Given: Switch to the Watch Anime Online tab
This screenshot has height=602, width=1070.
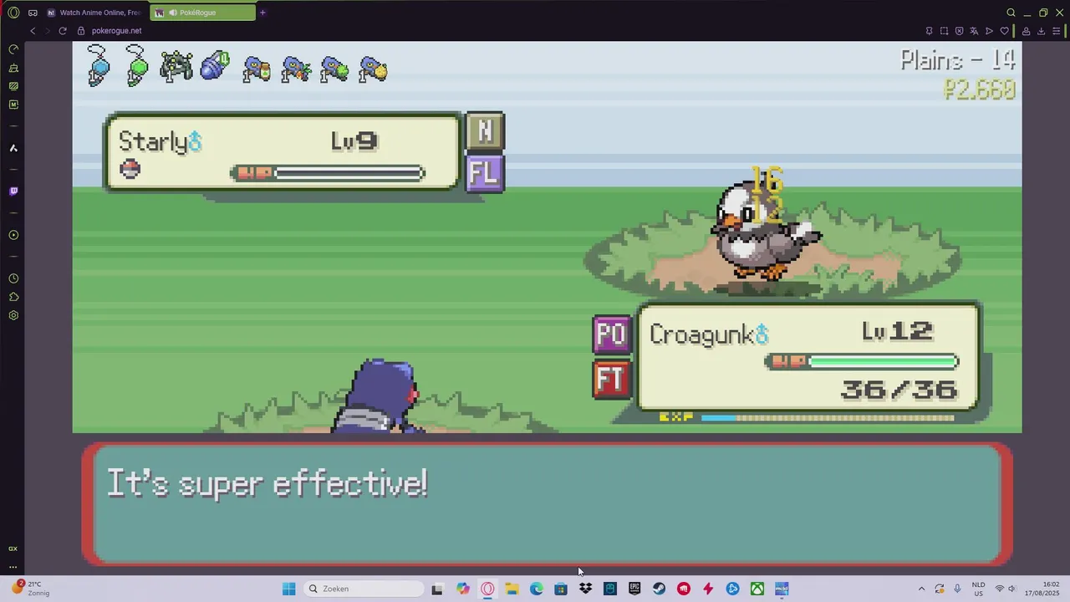Looking at the screenshot, I should (x=97, y=13).
